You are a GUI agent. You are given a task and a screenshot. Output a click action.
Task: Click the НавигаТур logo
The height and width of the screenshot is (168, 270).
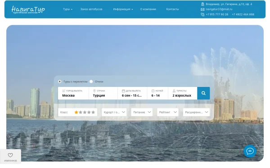tap(28, 9)
